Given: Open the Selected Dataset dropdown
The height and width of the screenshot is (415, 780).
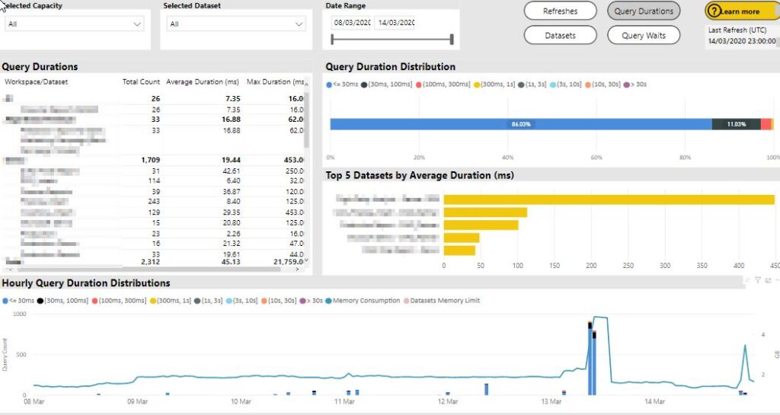Looking at the screenshot, I should tap(236, 24).
